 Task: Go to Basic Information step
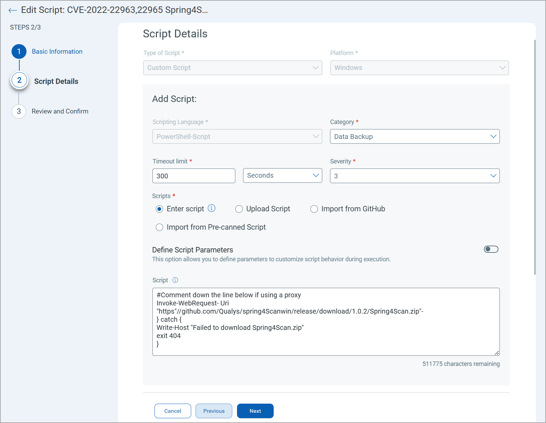click(x=57, y=52)
